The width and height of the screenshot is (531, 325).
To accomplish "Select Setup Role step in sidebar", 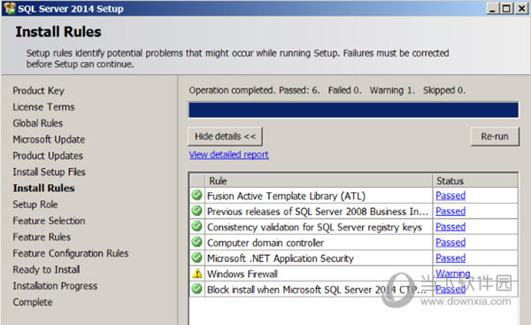I will pos(35,205).
